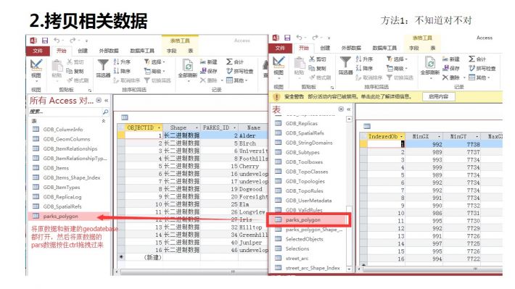
Task: Open 文件 tab in left window
Action: [38, 51]
